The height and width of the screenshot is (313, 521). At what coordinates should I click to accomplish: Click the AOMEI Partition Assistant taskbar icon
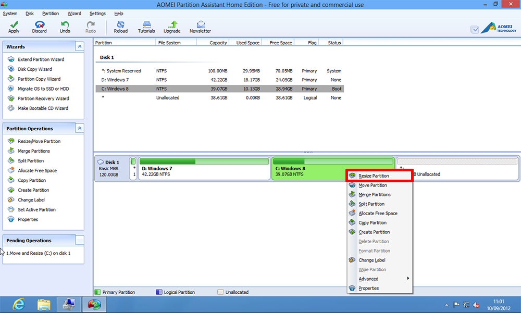coord(94,304)
